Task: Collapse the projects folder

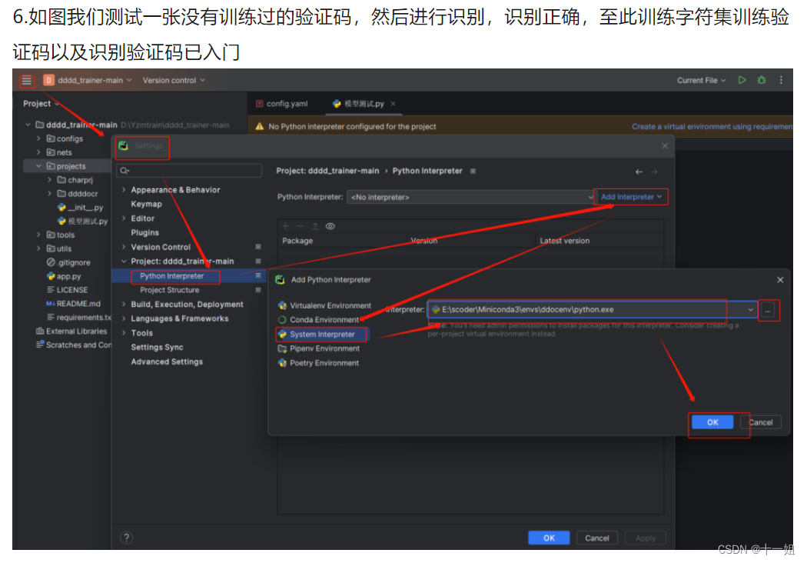Action: (x=38, y=166)
